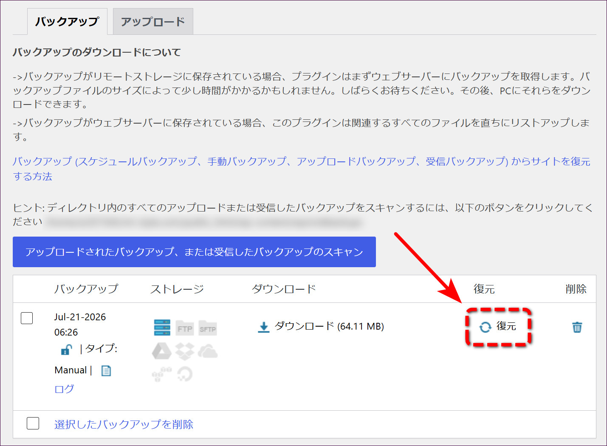Check the Jul-21-2026 backup row checkbox

pyautogui.click(x=27, y=318)
